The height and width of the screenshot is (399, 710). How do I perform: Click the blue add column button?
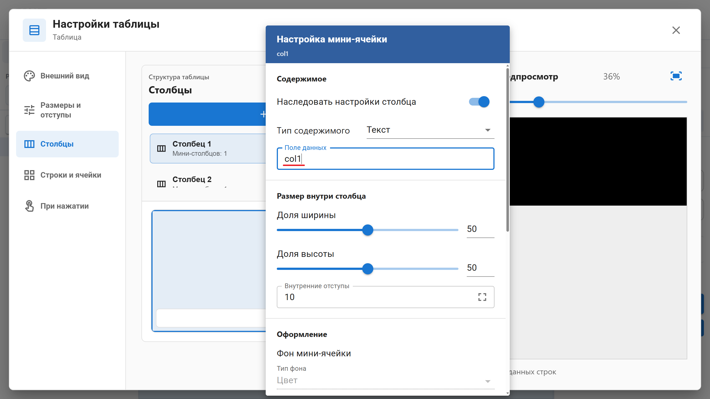pyautogui.click(x=207, y=114)
